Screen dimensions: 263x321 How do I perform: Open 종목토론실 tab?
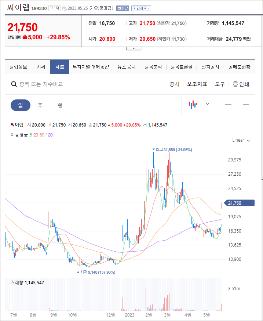[182, 67]
